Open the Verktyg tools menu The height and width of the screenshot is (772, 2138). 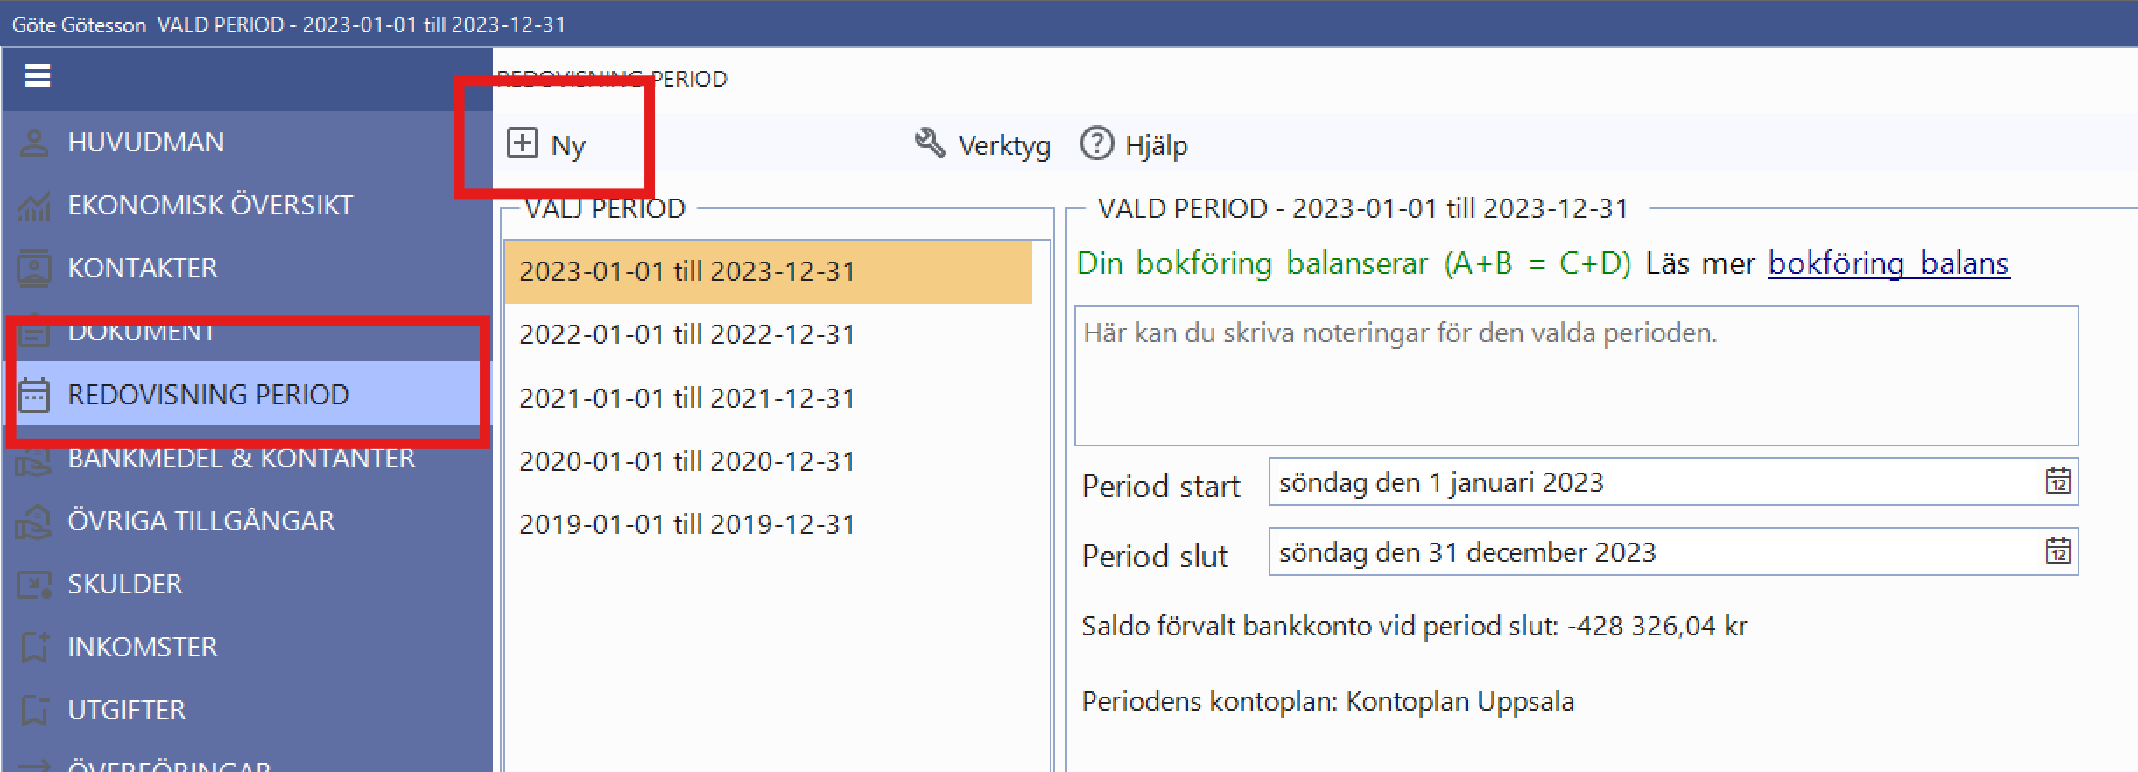pos(982,144)
